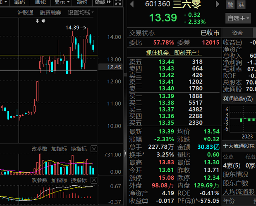Select the 买一 price 13.39

[166, 96]
